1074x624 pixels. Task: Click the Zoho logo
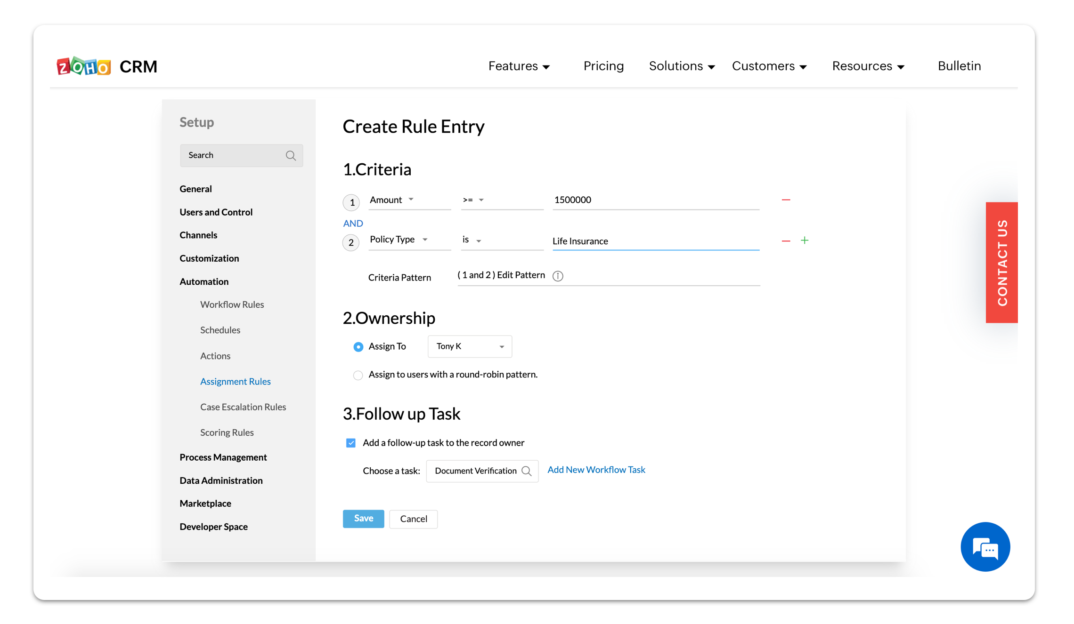[83, 66]
